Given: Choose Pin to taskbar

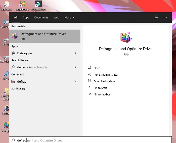Looking at the screenshot, I should click(102, 94).
